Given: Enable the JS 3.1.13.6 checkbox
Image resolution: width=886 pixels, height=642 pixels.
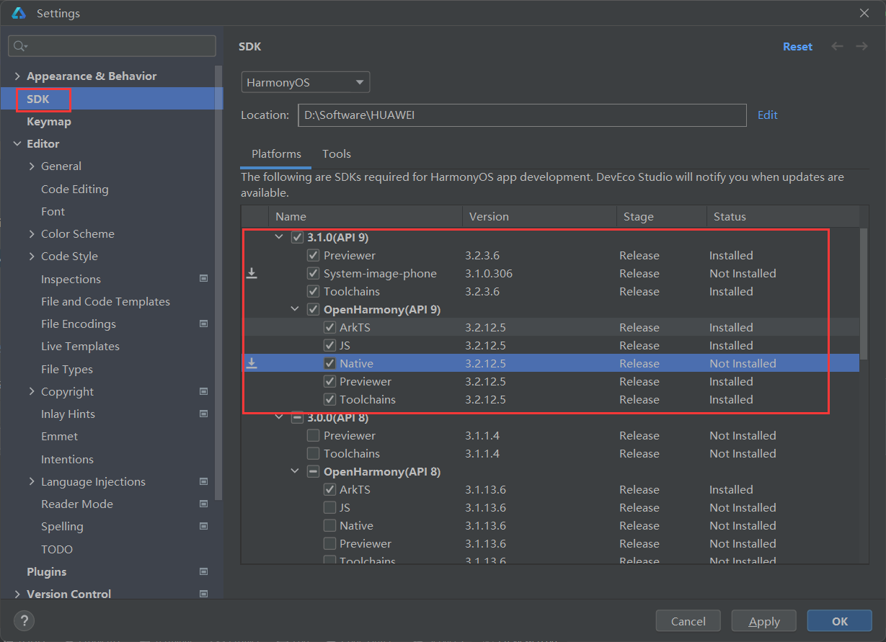Looking at the screenshot, I should coord(329,507).
